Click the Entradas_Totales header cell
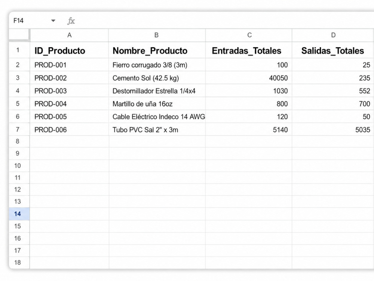The height and width of the screenshot is (281, 374). coord(249,50)
